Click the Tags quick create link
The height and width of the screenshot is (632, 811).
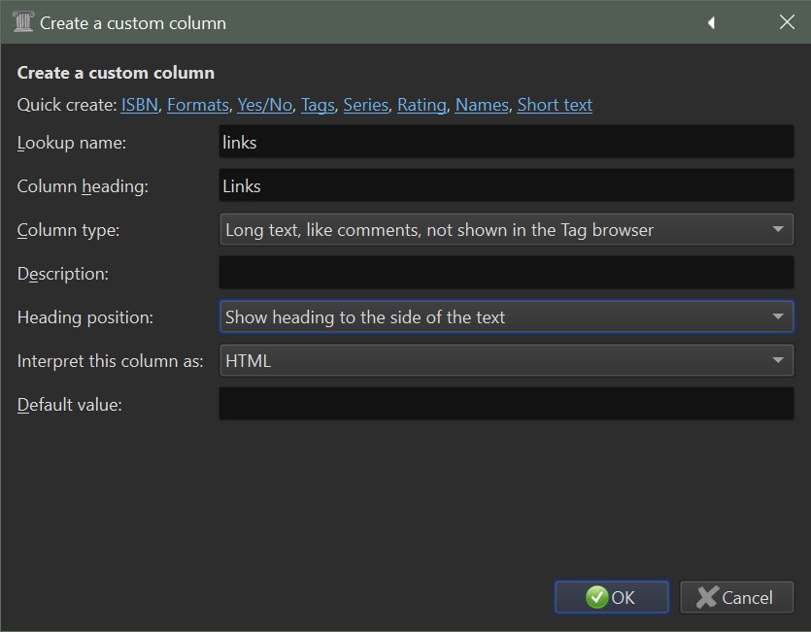pos(318,105)
